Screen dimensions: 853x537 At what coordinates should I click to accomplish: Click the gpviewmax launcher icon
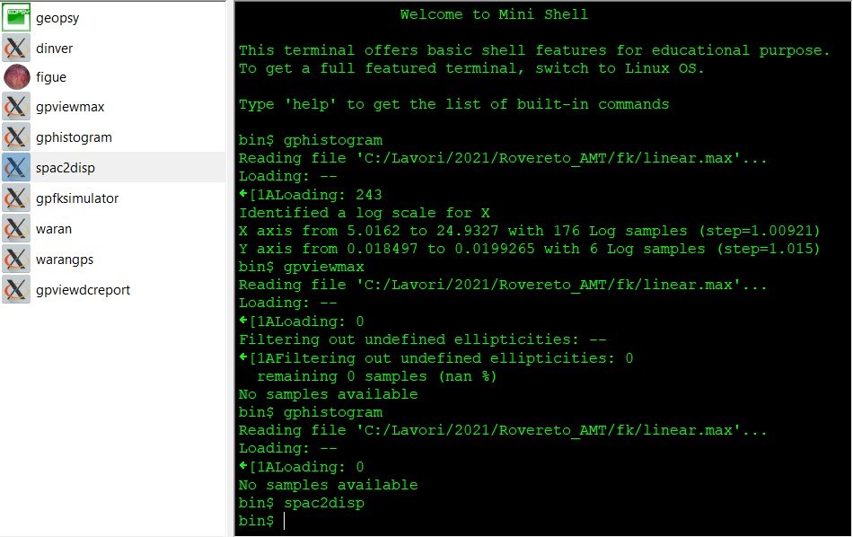pos(16,108)
